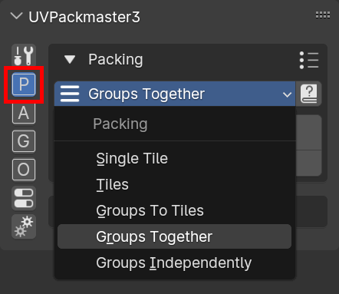The width and height of the screenshot is (339, 294).
Task: Select Groups Independently mode
Action: [x=174, y=263]
